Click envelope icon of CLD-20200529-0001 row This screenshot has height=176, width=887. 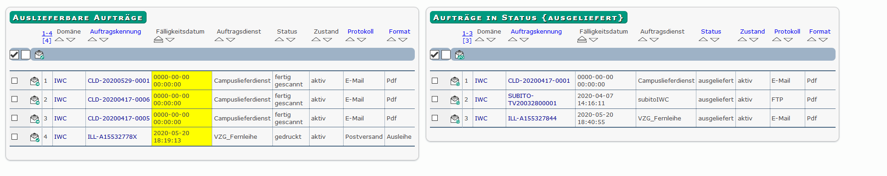[34, 81]
